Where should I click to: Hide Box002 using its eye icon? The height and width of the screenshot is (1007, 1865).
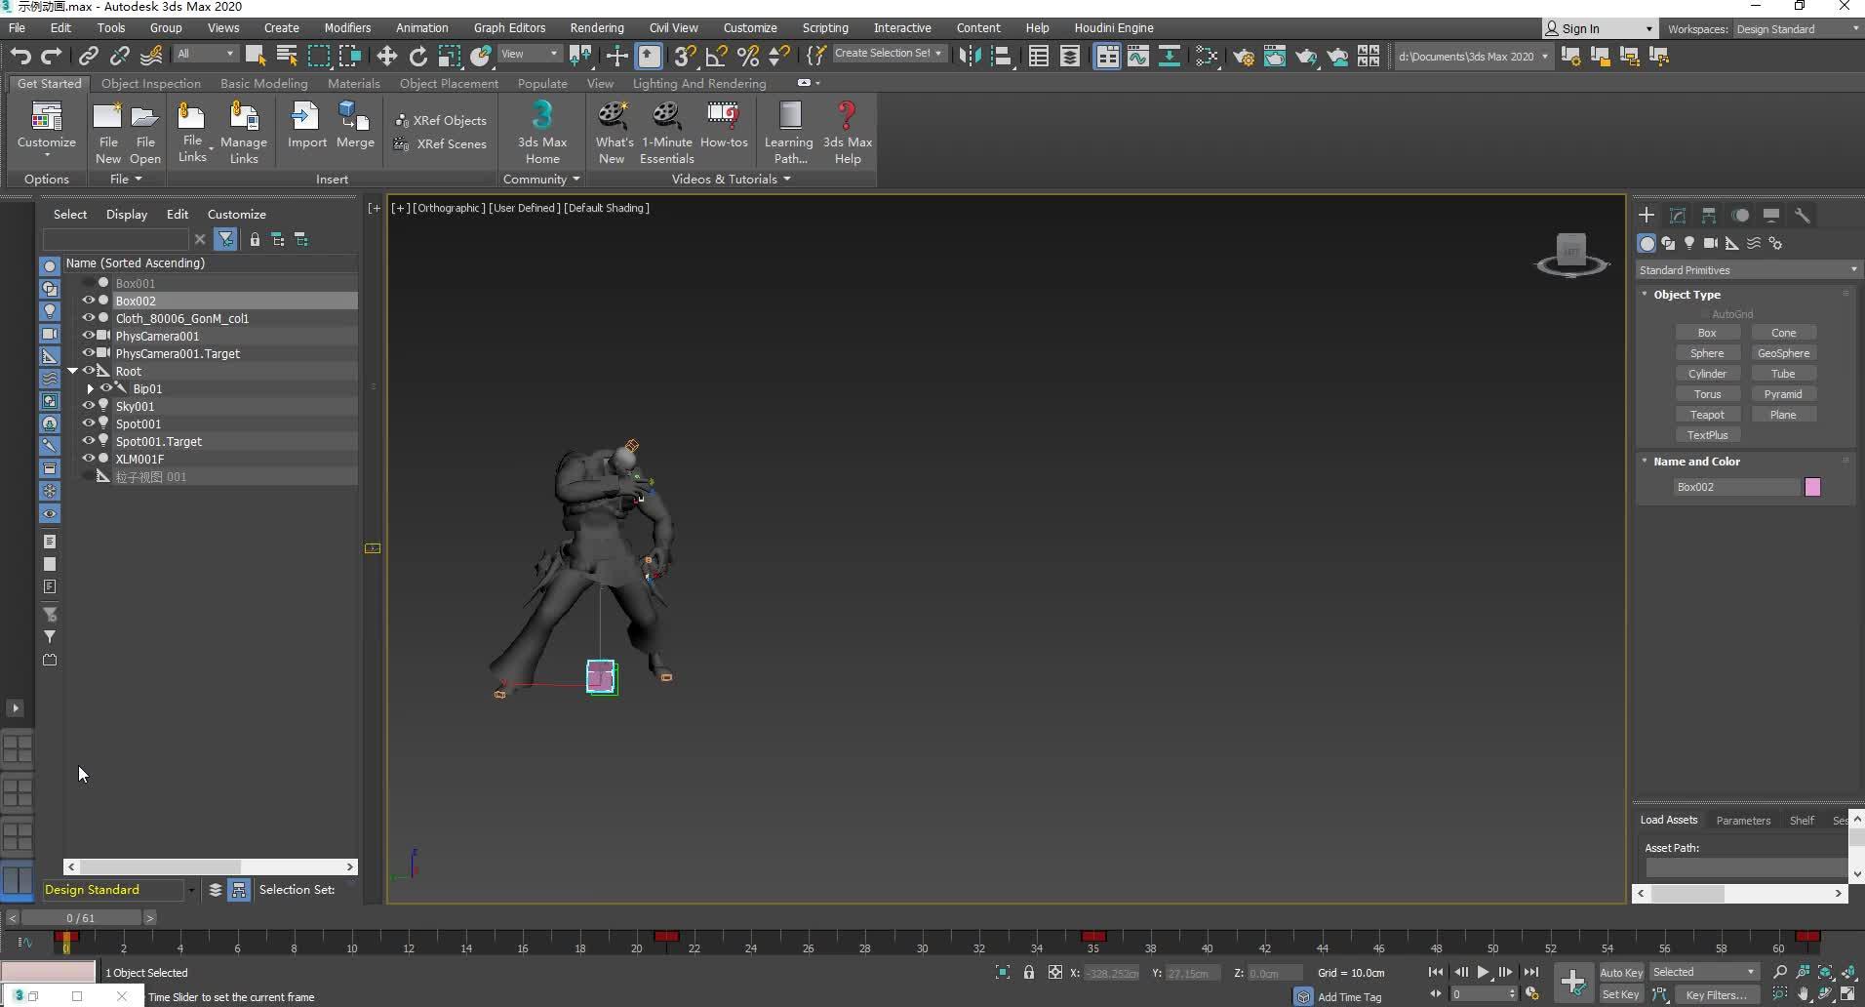click(88, 301)
